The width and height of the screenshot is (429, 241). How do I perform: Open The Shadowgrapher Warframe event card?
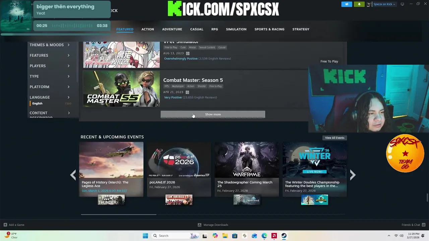point(247,170)
